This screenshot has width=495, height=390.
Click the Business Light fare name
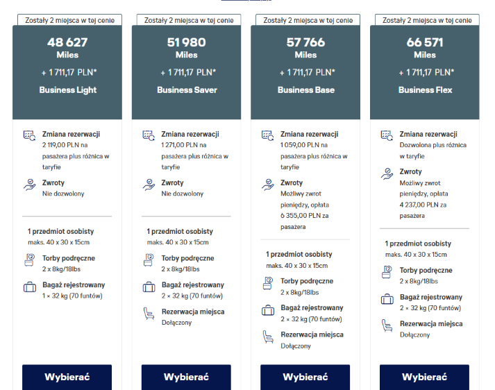pyautogui.click(x=68, y=90)
